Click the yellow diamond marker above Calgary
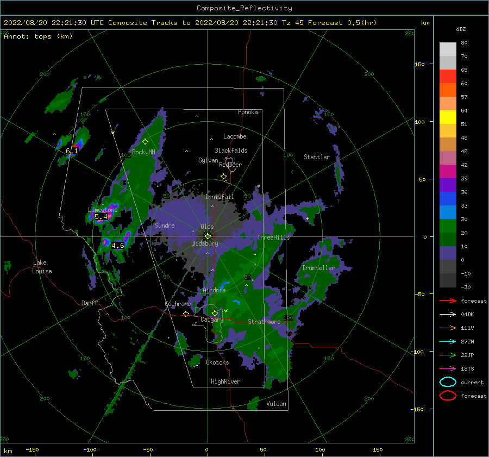 pos(215,313)
